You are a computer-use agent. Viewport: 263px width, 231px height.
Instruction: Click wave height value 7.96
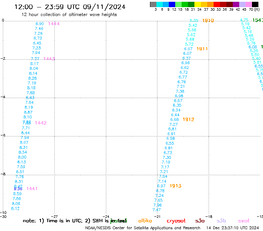click(x=158, y=205)
